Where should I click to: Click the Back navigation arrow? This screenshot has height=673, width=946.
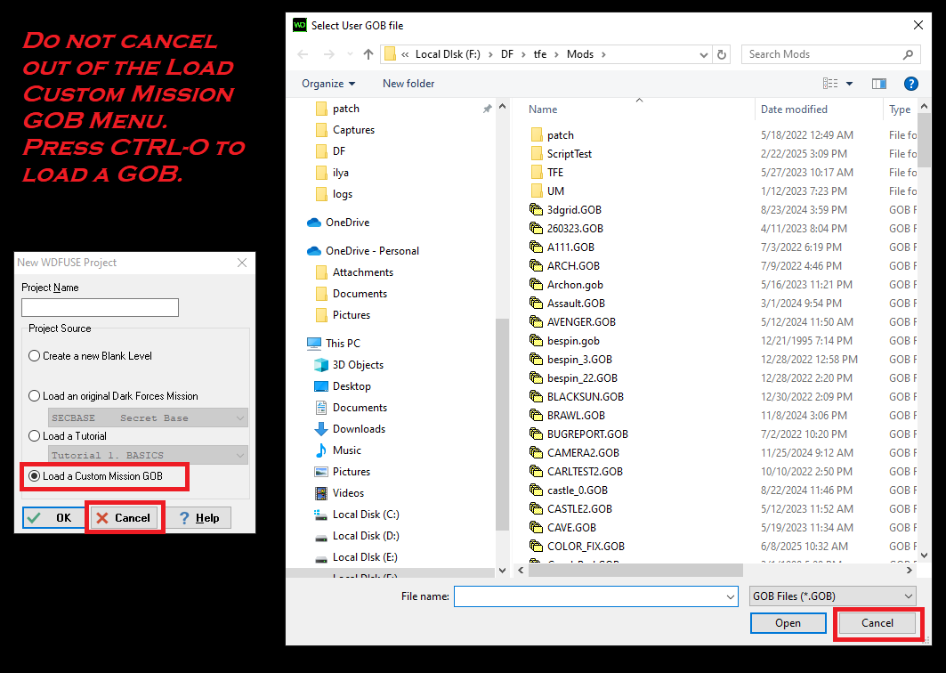click(x=303, y=54)
